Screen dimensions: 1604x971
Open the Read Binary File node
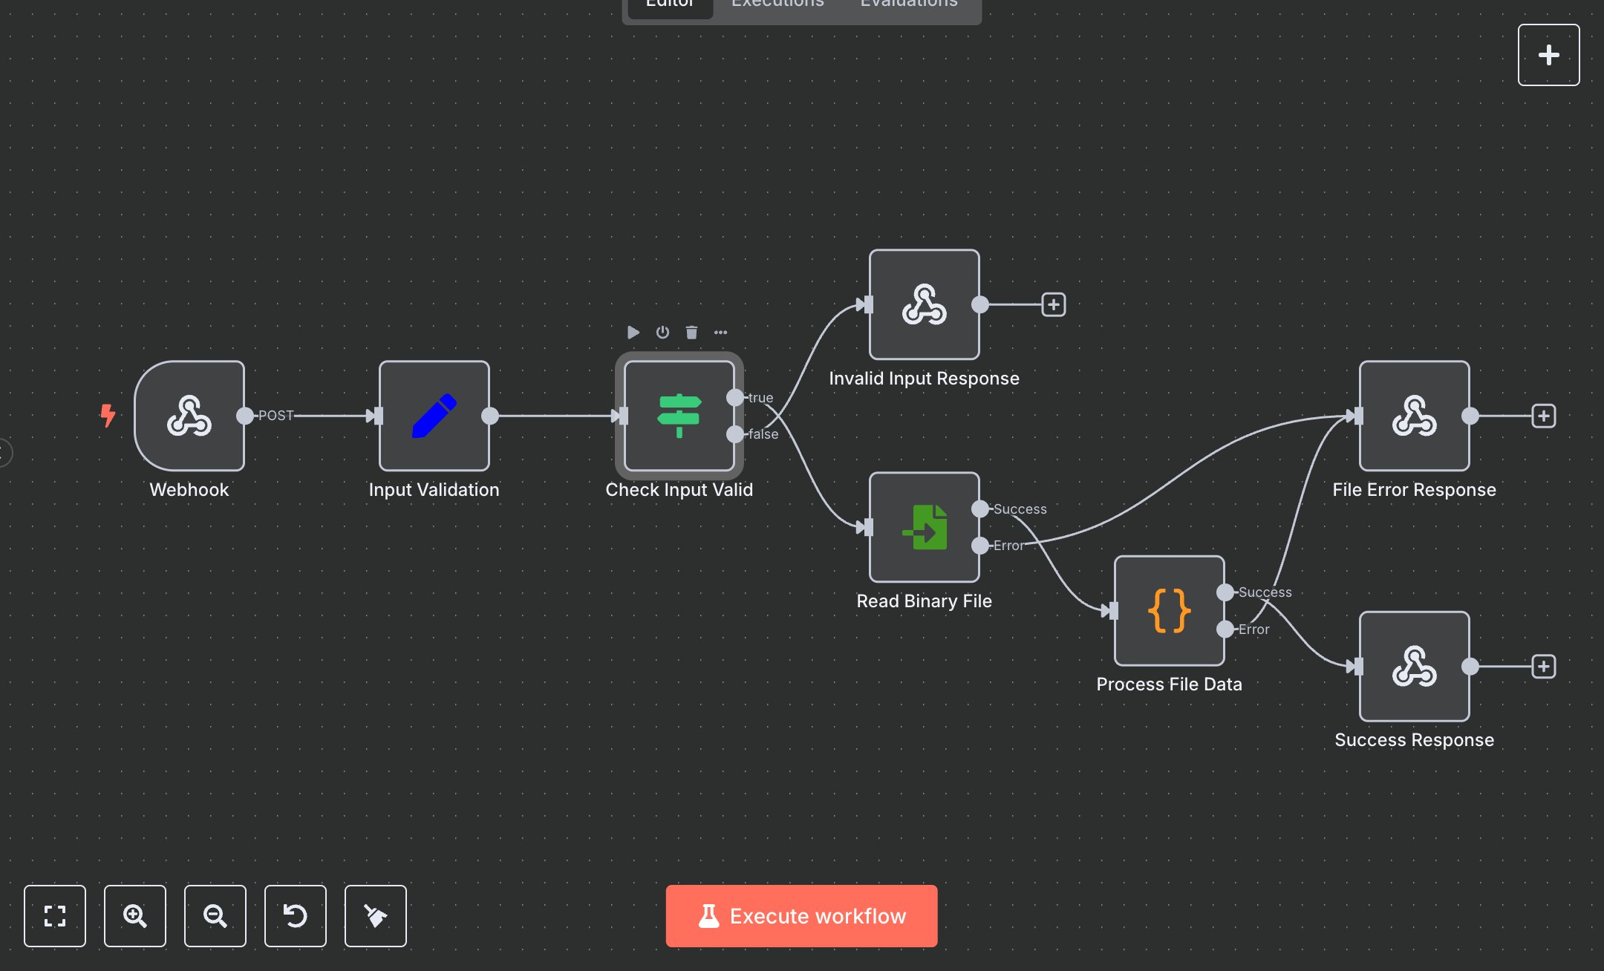pyautogui.click(x=923, y=529)
